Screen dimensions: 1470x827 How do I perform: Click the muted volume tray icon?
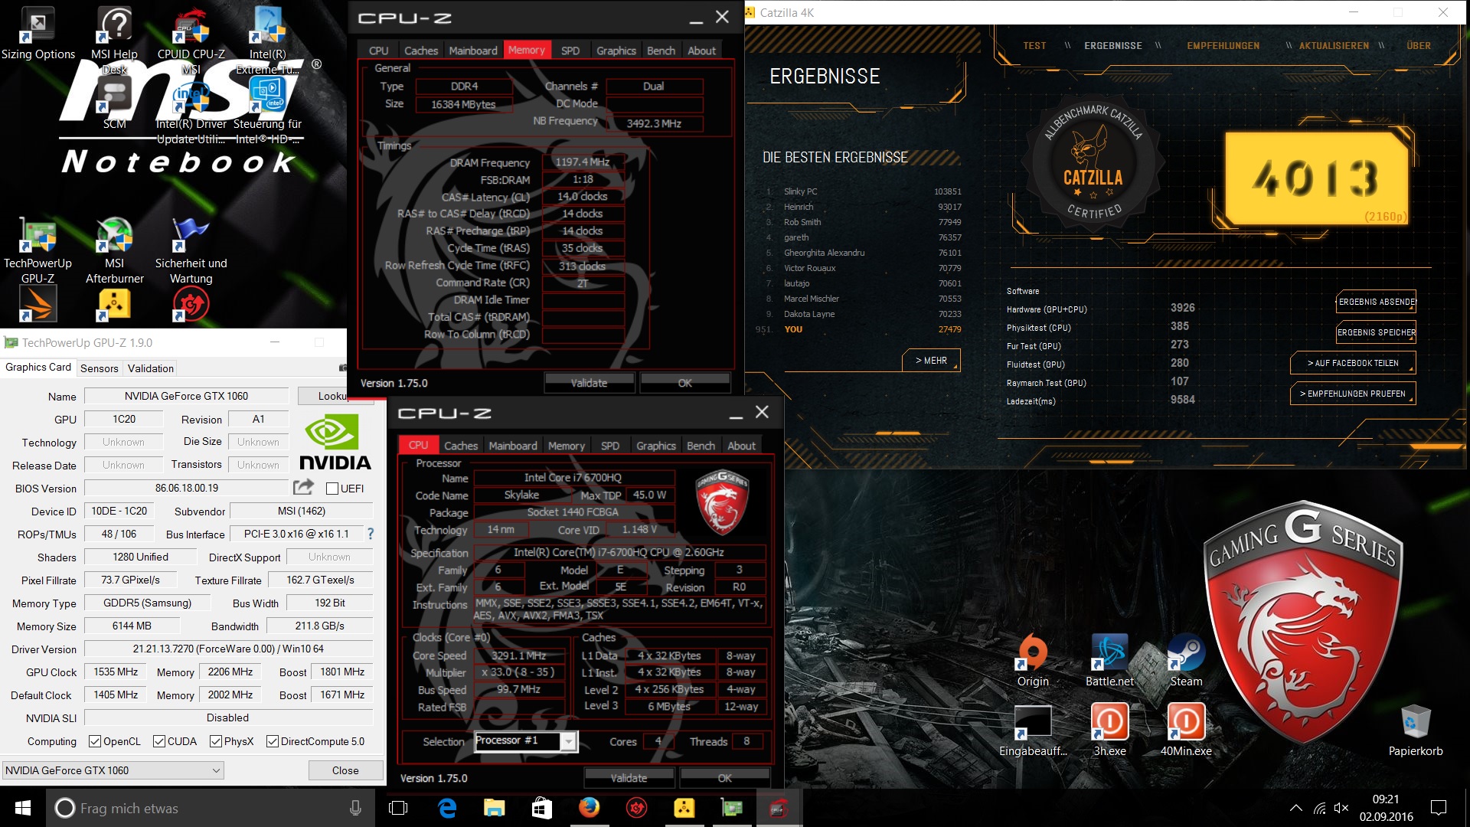(x=1341, y=808)
